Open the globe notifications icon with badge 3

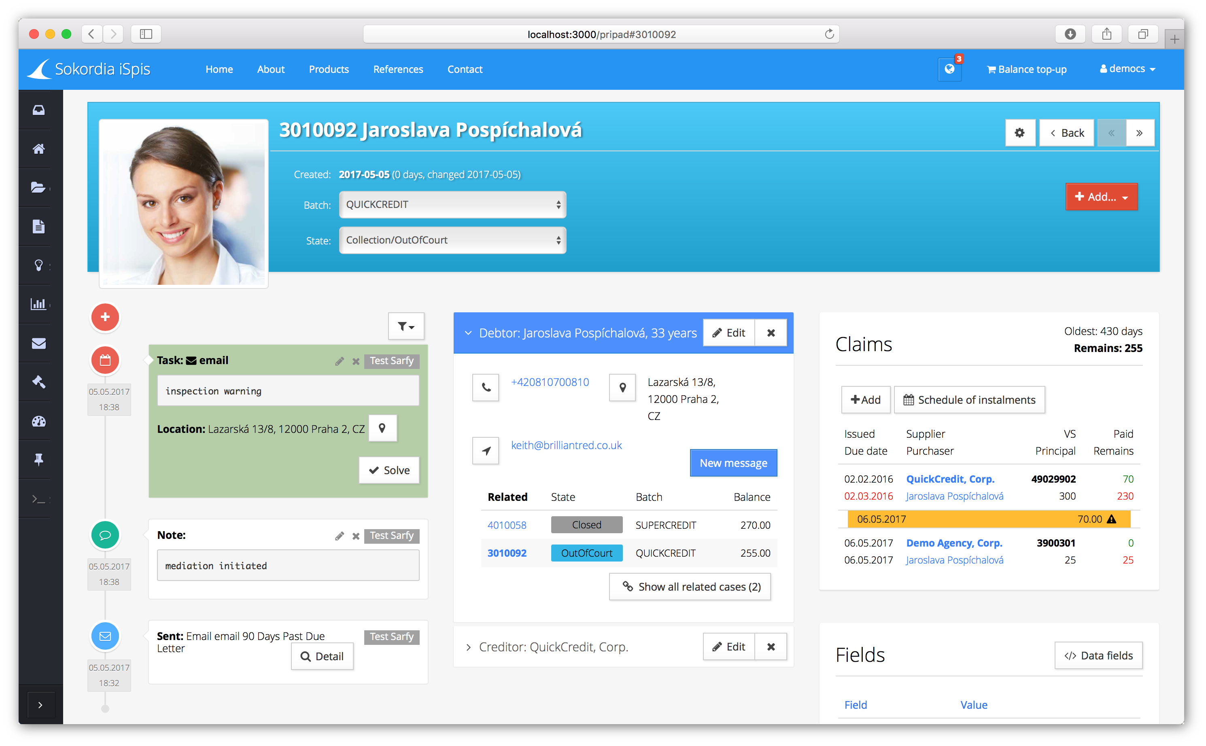coord(950,69)
